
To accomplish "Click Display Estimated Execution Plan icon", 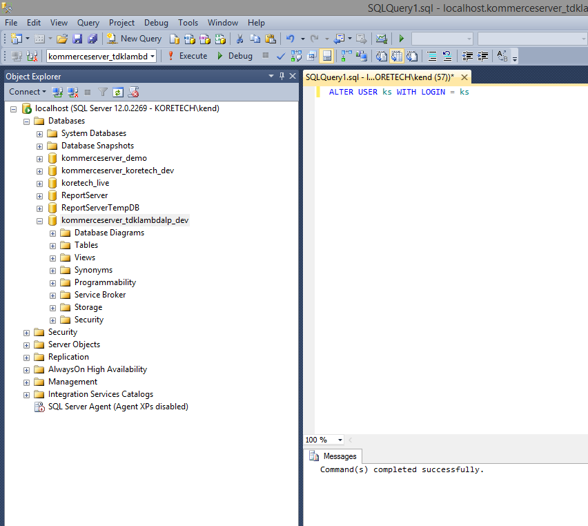I will click(x=296, y=57).
